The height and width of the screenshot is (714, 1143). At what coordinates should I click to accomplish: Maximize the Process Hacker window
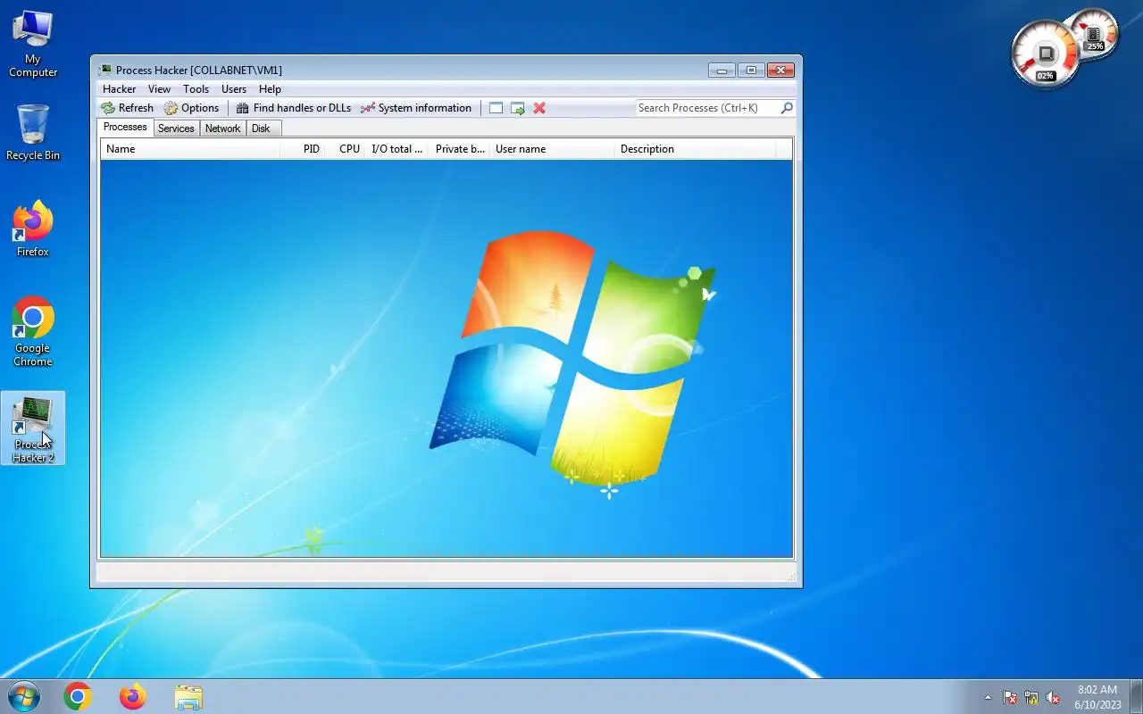(x=751, y=71)
